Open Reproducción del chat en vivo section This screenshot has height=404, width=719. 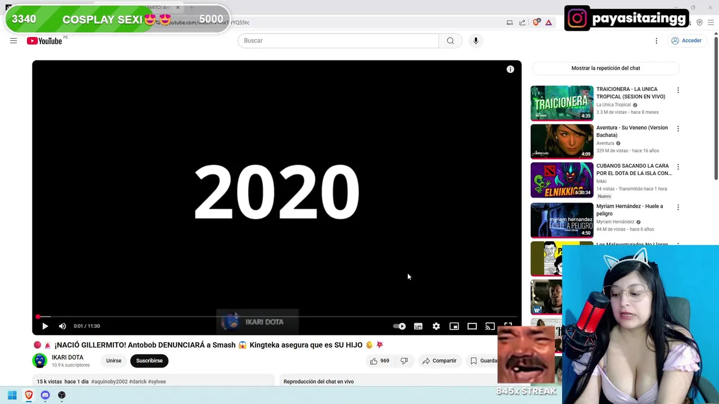pyautogui.click(x=318, y=382)
